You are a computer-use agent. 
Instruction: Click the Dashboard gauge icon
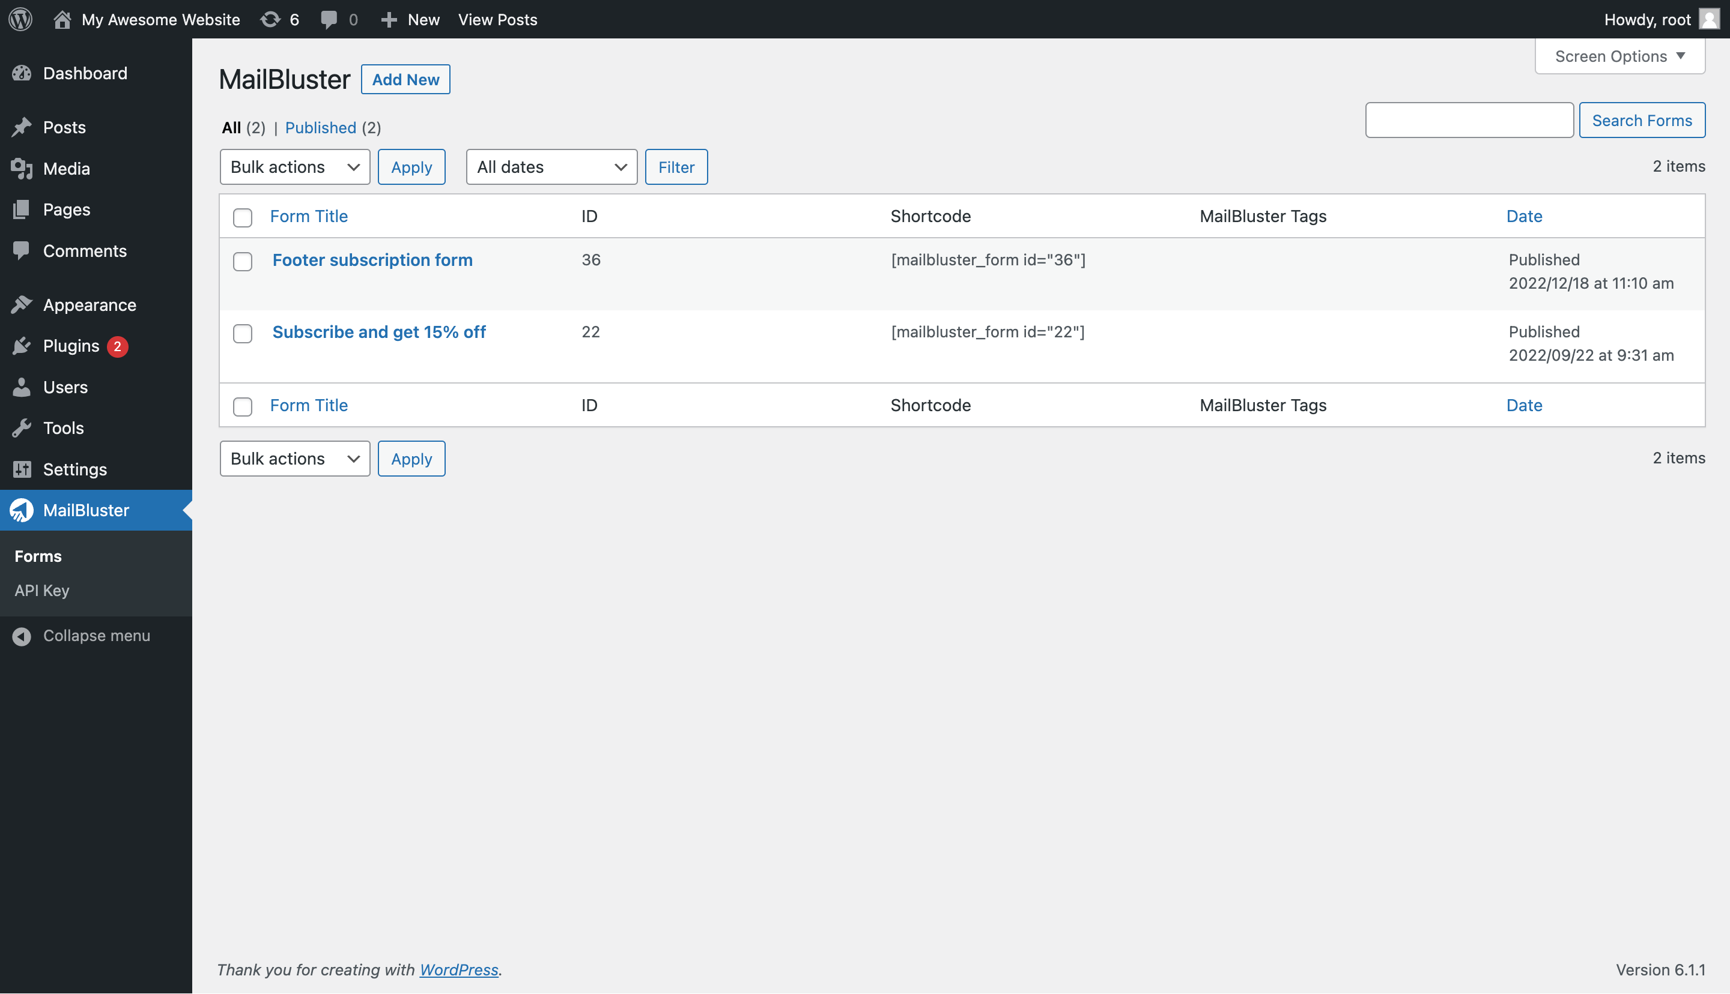point(22,73)
